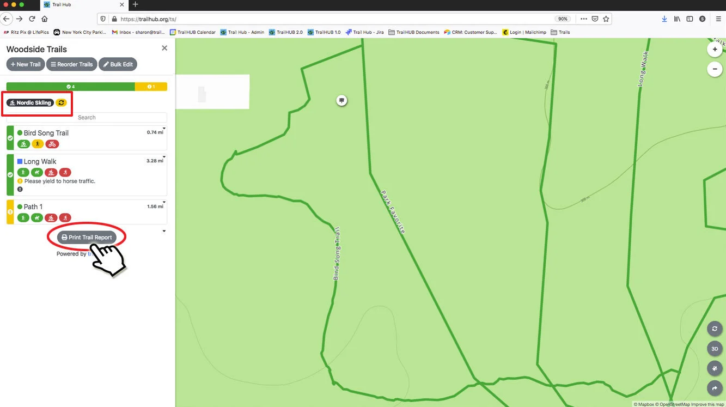This screenshot has width=726, height=407.
Task: Open the Trail Hub - Admin bookmark
Action: (242, 32)
